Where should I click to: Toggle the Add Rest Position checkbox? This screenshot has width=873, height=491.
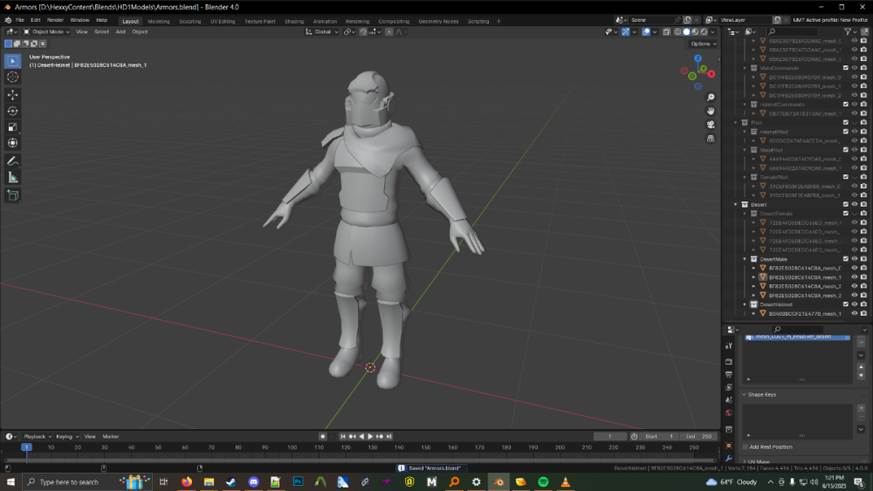[x=745, y=447]
